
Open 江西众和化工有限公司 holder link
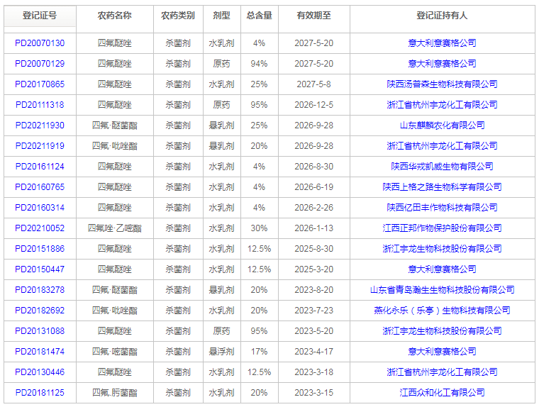pyautogui.click(x=442, y=393)
